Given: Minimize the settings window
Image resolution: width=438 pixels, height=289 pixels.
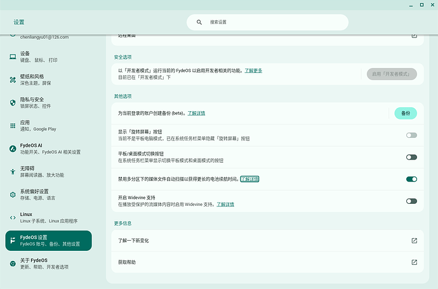Looking at the screenshot, I should [411, 5].
